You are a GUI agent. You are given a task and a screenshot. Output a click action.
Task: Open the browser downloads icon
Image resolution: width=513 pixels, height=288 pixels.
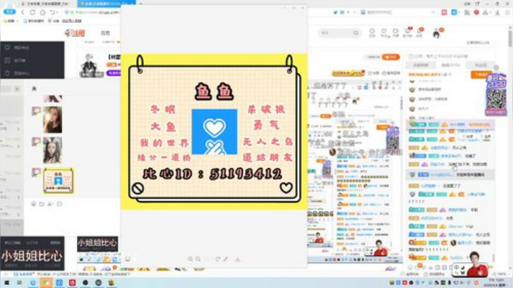(x=497, y=12)
